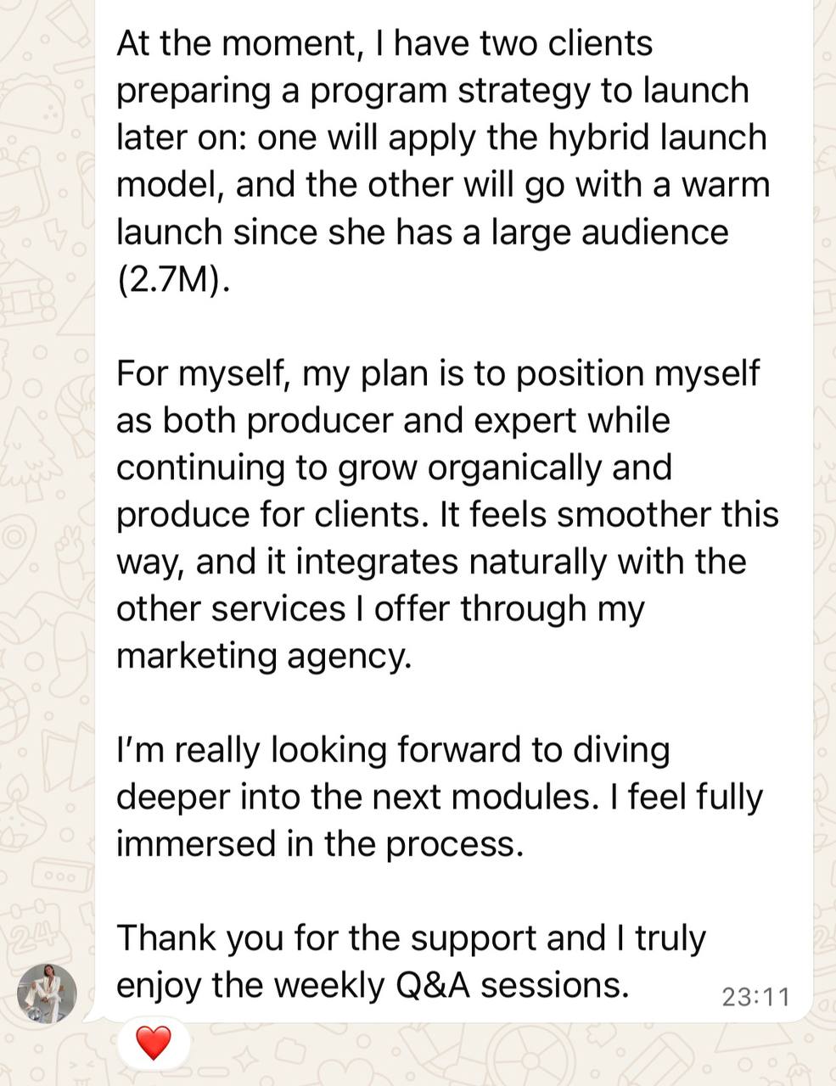
Task: Click the 23:11 message timestamp
Action: coord(755,995)
